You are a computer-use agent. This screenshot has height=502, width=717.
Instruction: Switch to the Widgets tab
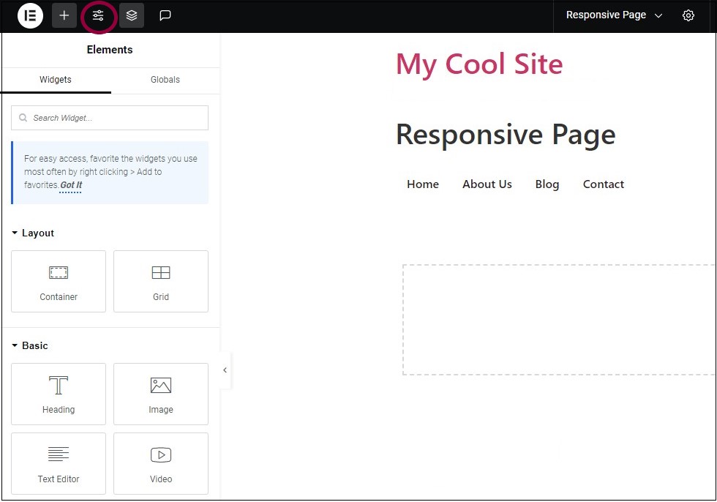[56, 80]
